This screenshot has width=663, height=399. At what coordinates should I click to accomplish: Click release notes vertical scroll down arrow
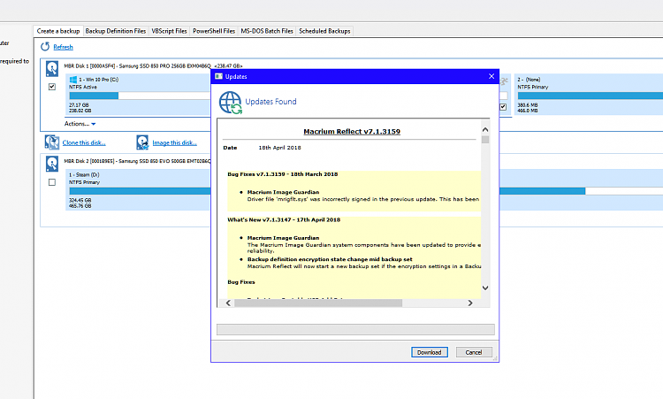pyautogui.click(x=485, y=288)
